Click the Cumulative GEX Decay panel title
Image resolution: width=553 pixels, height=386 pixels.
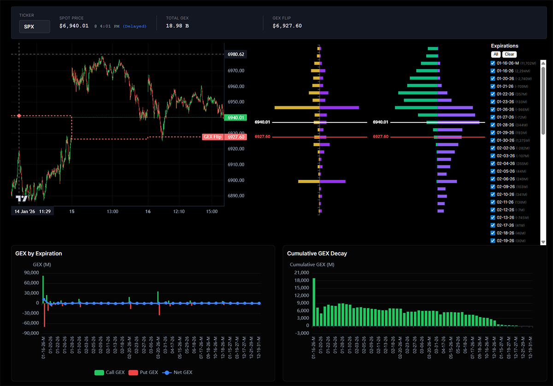[x=317, y=253]
